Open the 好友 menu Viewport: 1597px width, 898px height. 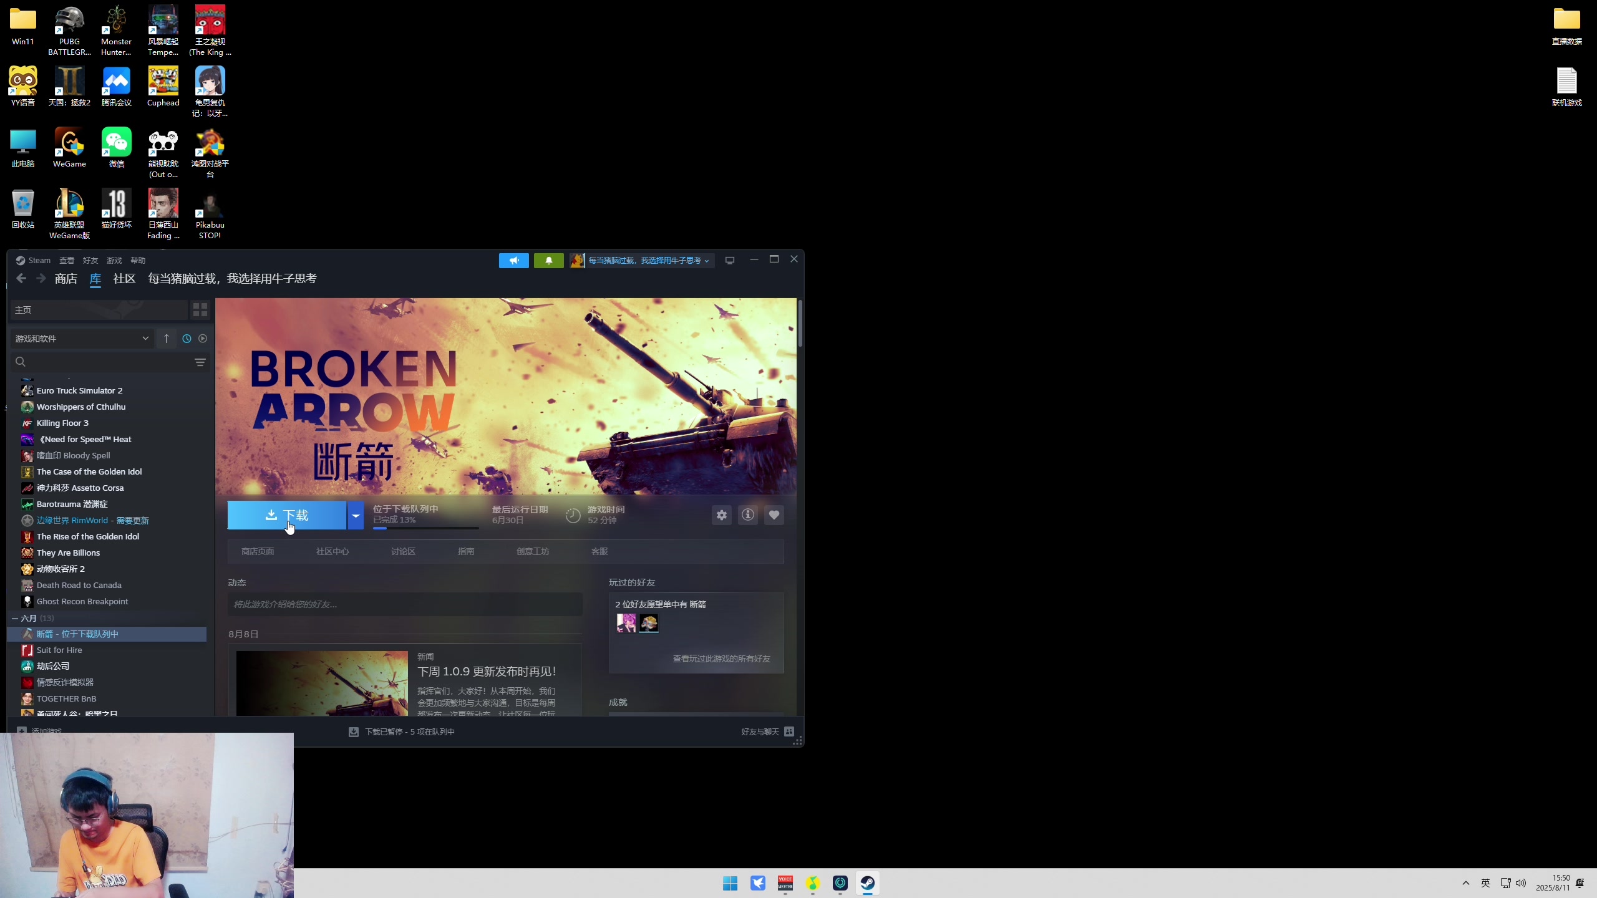tap(90, 260)
